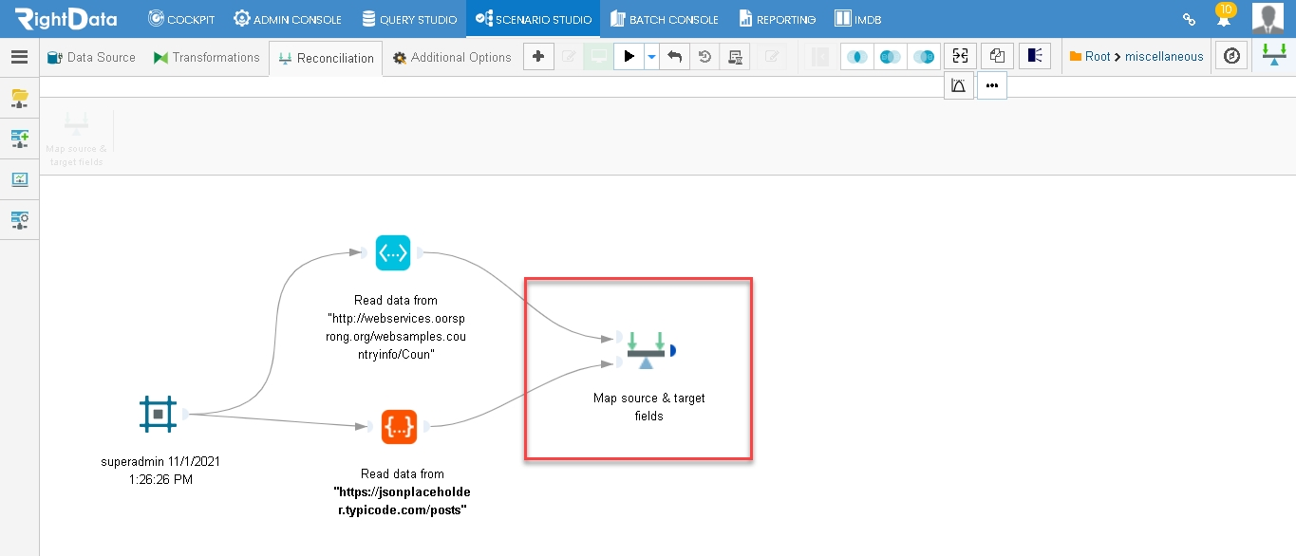Select the Map source & target fields node
The height and width of the screenshot is (556, 1296).
[x=646, y=350]
